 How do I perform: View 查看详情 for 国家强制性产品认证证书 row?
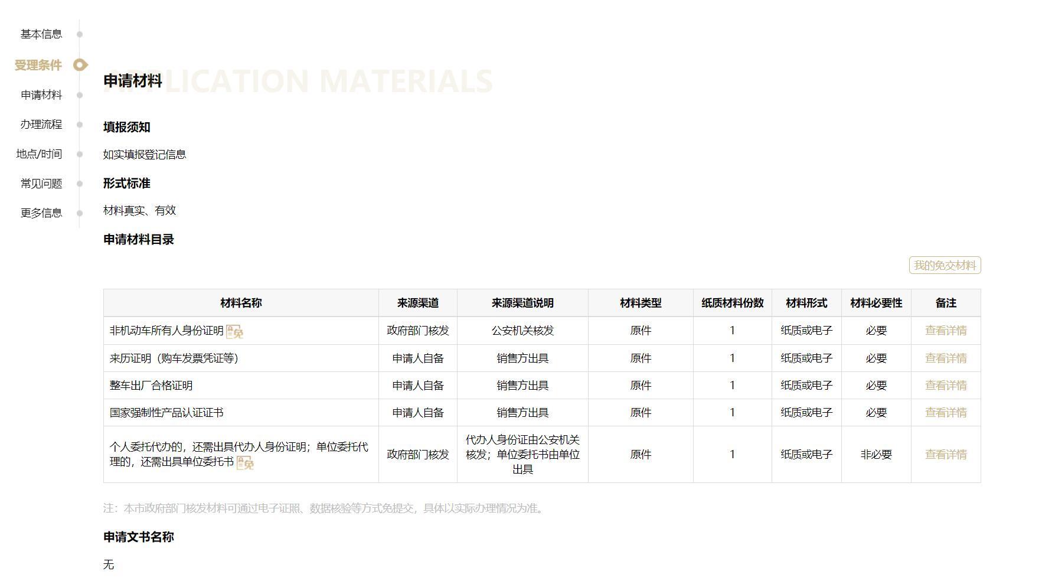[x=946, y=413]
